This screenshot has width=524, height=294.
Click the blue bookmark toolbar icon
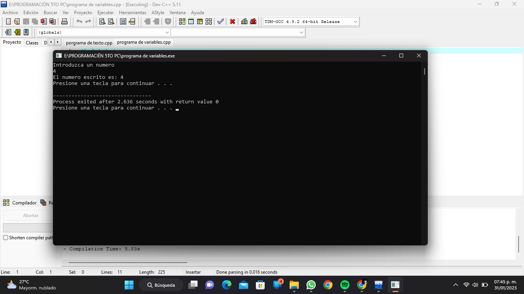click(26, 32)
